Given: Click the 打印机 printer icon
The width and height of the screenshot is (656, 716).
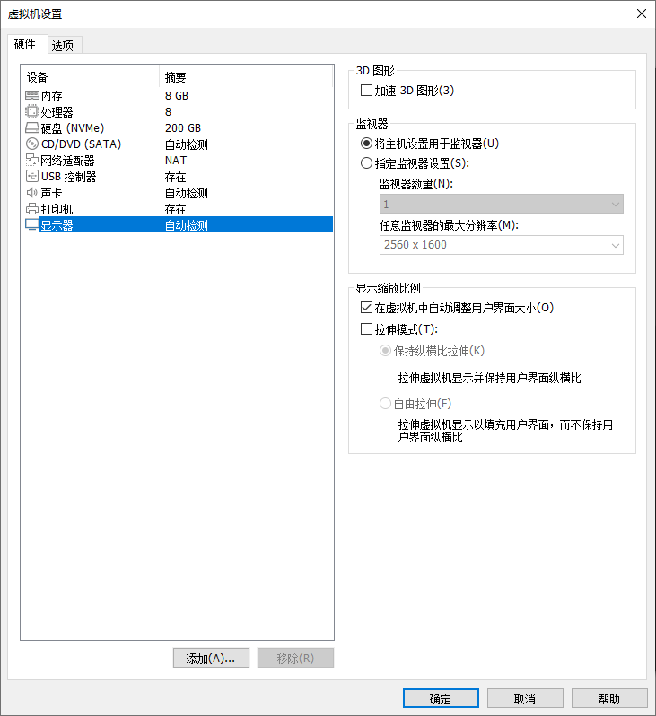Looking at the screenshot, I should pos(32,209).
